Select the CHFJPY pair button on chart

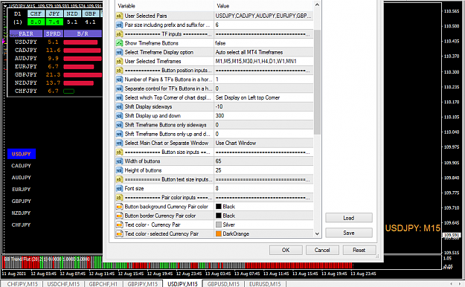point(22,225)
